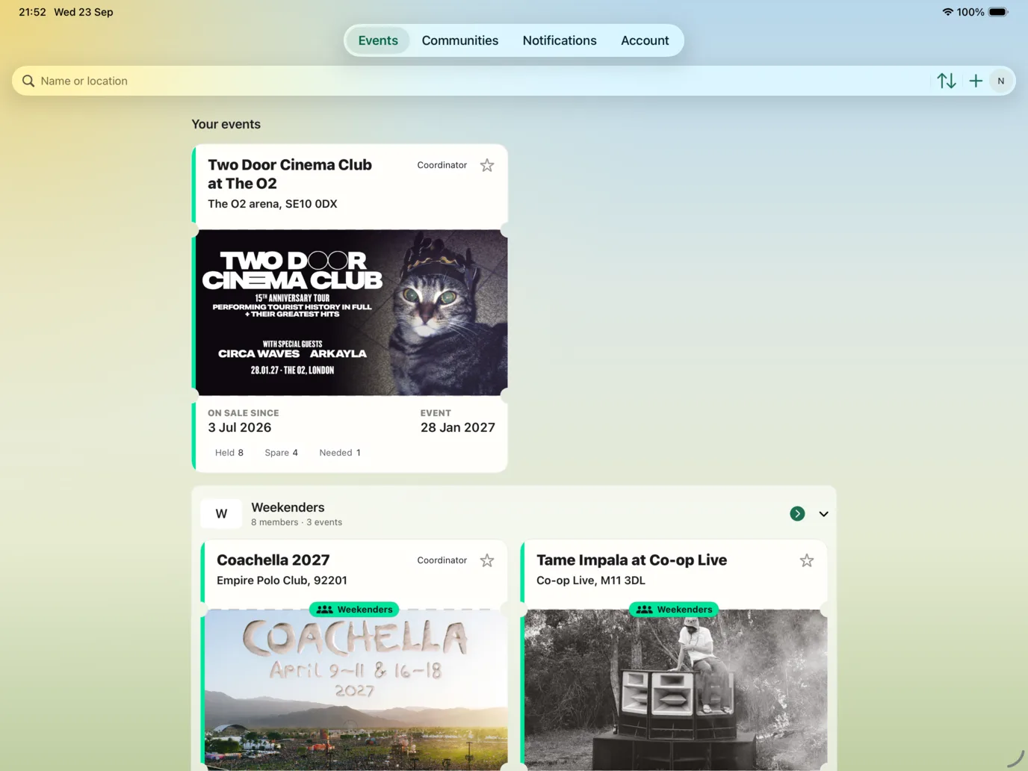Select Empire Polo Club, 92201 location
Image resolution: width=1028 pixels, height=771 pixels.
(282, 580)
